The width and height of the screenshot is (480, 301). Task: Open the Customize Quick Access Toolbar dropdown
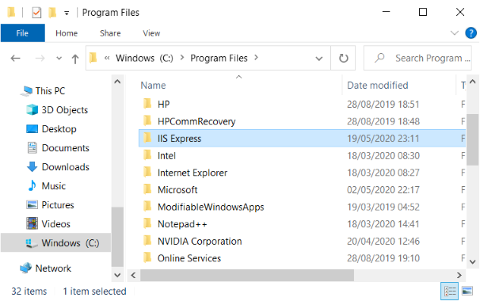[x=67, y=13]
